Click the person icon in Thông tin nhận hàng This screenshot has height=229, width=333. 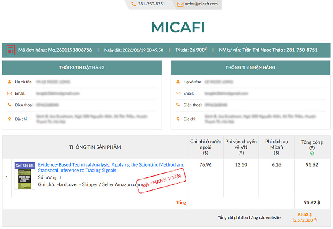pos(178,82)
